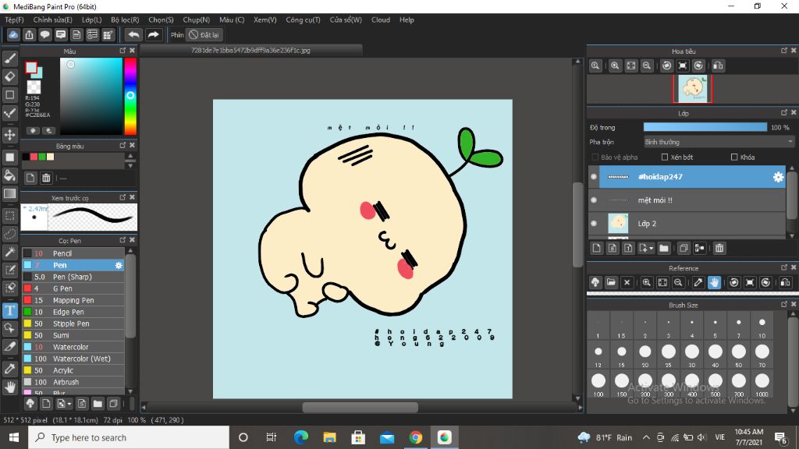Open the Công cụ(T) menu
The width and height of the screenshot is (799, 449).
point(303,19)
